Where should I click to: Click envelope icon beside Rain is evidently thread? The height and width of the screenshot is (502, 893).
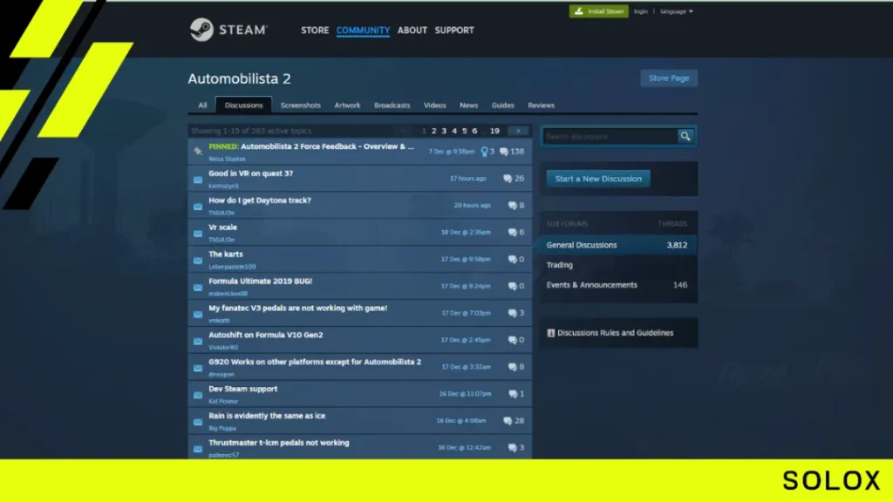coord(198,422)
